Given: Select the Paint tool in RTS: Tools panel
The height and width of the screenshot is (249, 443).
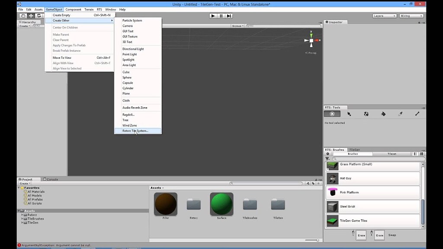Looking at the screenshot, I should [x=350, y=114].
